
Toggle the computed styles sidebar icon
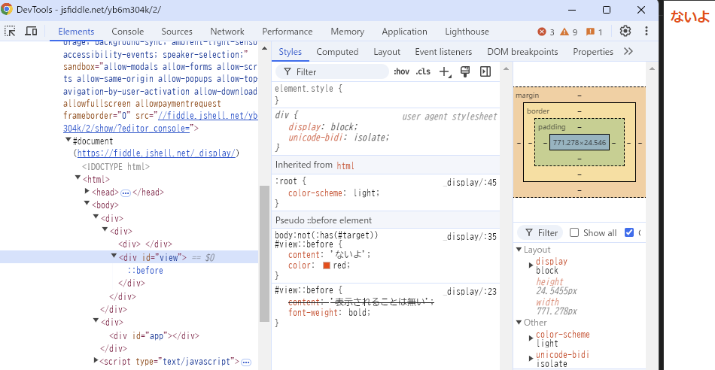[x=485, y=71]
